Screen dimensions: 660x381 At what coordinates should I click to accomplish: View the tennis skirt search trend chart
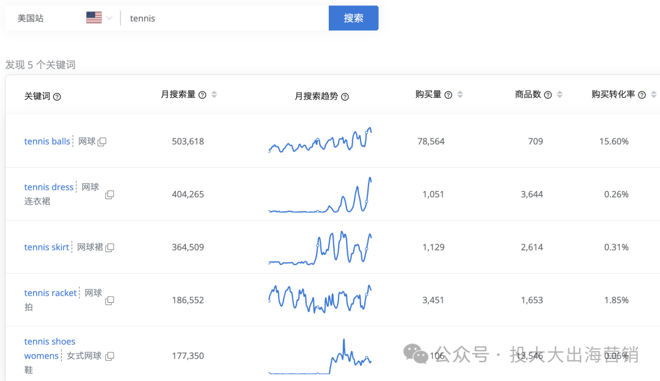[x=320, y=248]
